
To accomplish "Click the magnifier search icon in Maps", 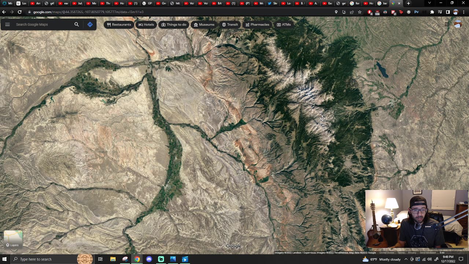I will [x=77, y=25].
